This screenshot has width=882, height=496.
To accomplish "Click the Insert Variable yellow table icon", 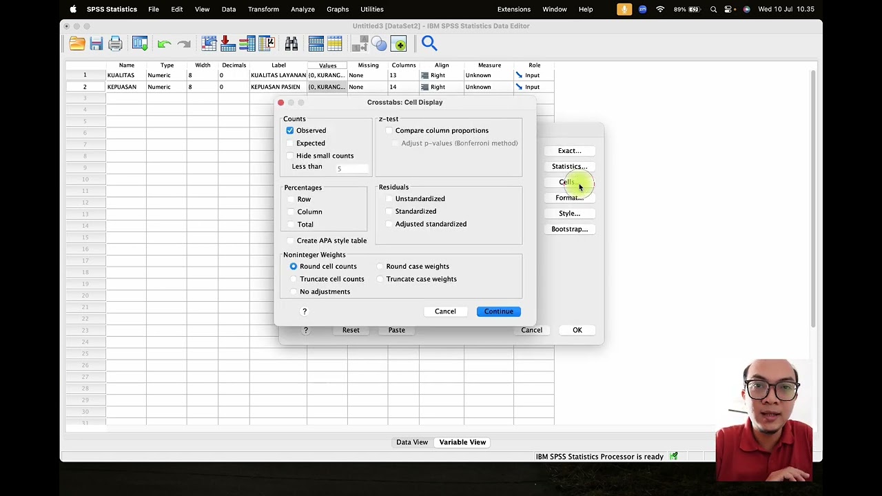I will (x=335, y=44).
